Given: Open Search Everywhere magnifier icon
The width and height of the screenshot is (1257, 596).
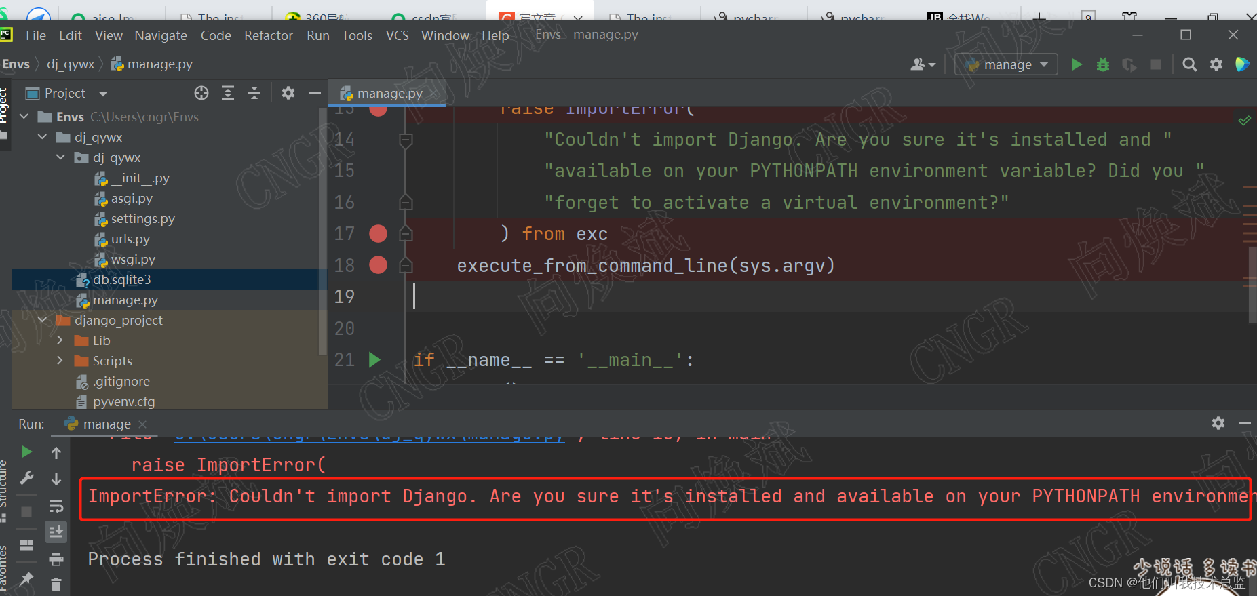Looking at the screenshot, I should (1189, 64).
